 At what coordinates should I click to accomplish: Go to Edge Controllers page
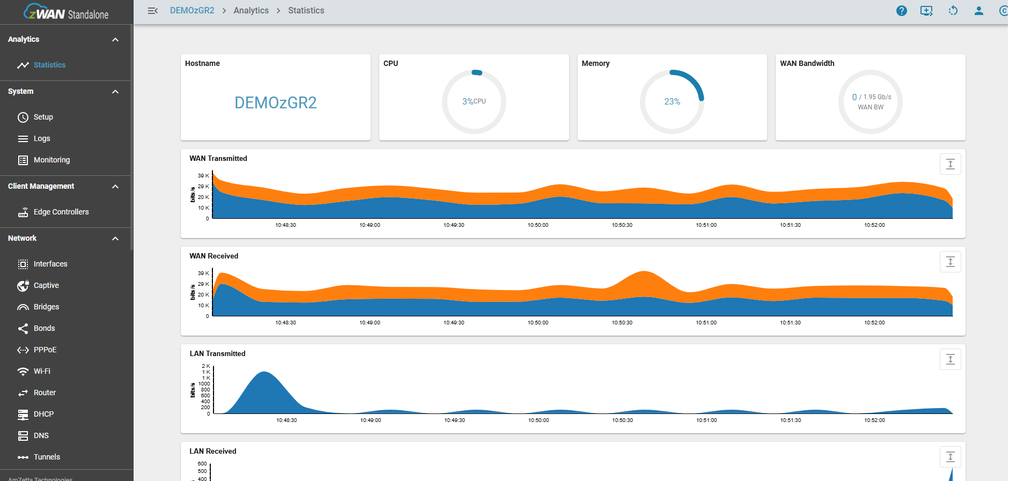pyautogui.click(x=61, y=212)
